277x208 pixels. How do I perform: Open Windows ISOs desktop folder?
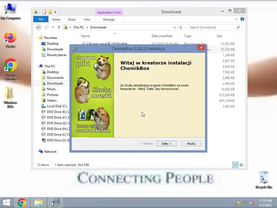[11, 97]
